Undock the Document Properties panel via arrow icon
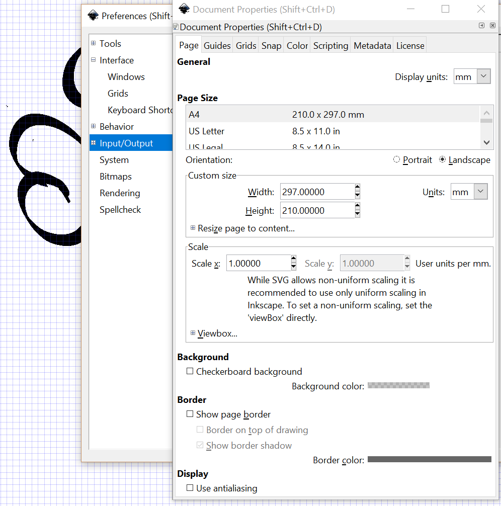501x506 pixels. (481, 25)
